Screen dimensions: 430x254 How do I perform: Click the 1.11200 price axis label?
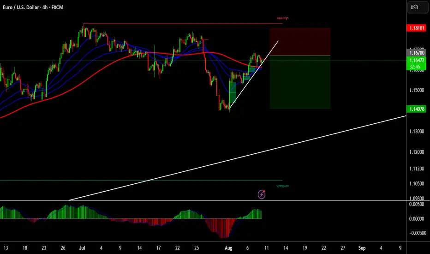tap(416, 169)
